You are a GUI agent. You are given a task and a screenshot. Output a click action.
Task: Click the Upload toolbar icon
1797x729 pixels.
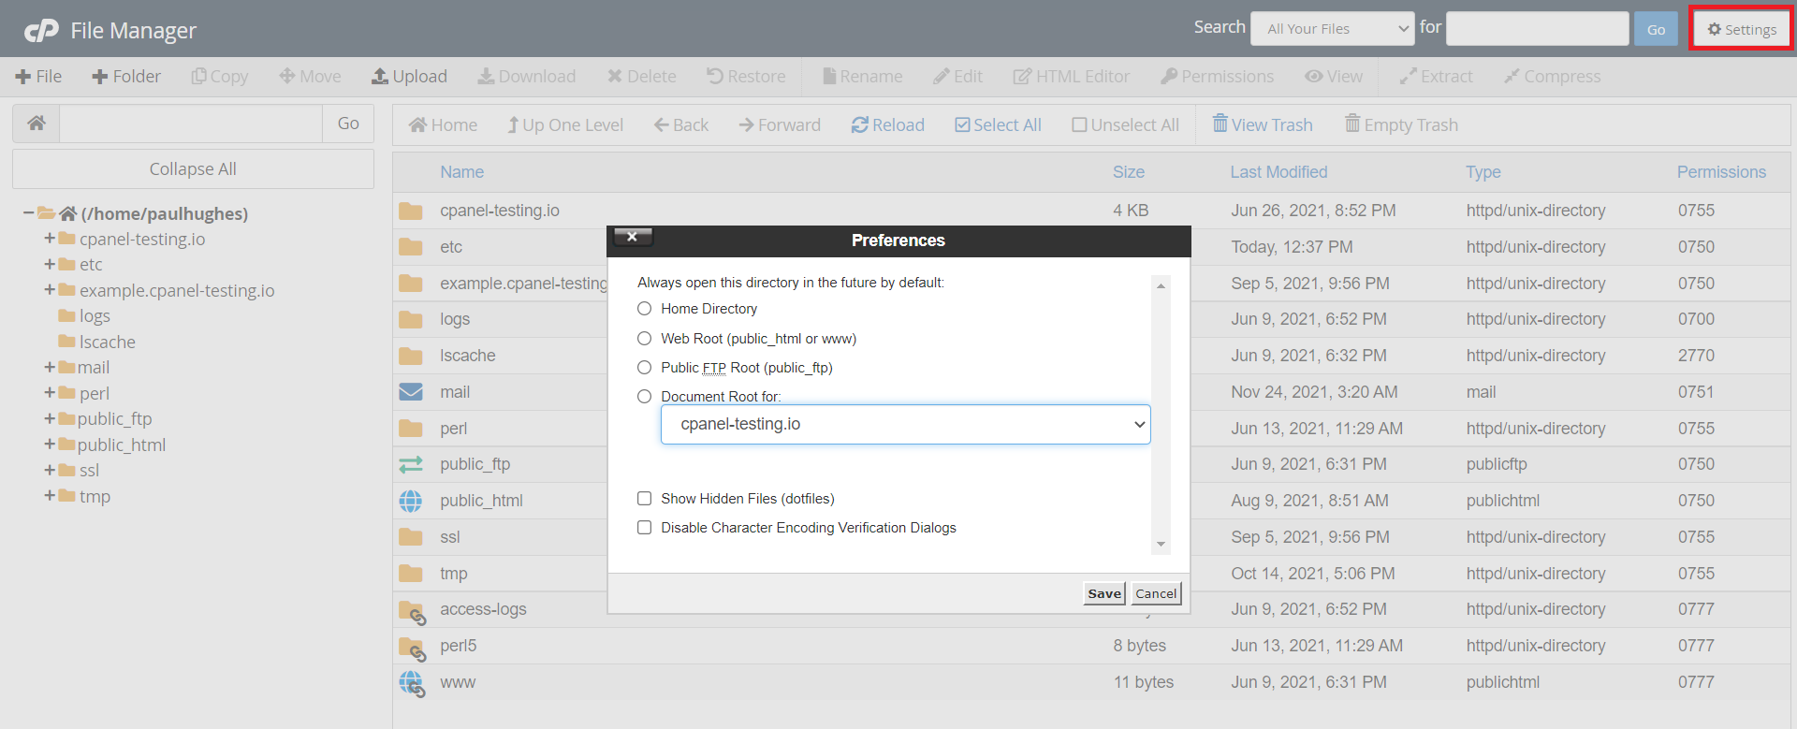point(380,77)
